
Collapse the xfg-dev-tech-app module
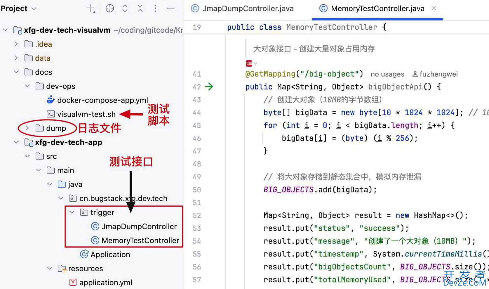(16, 142)
